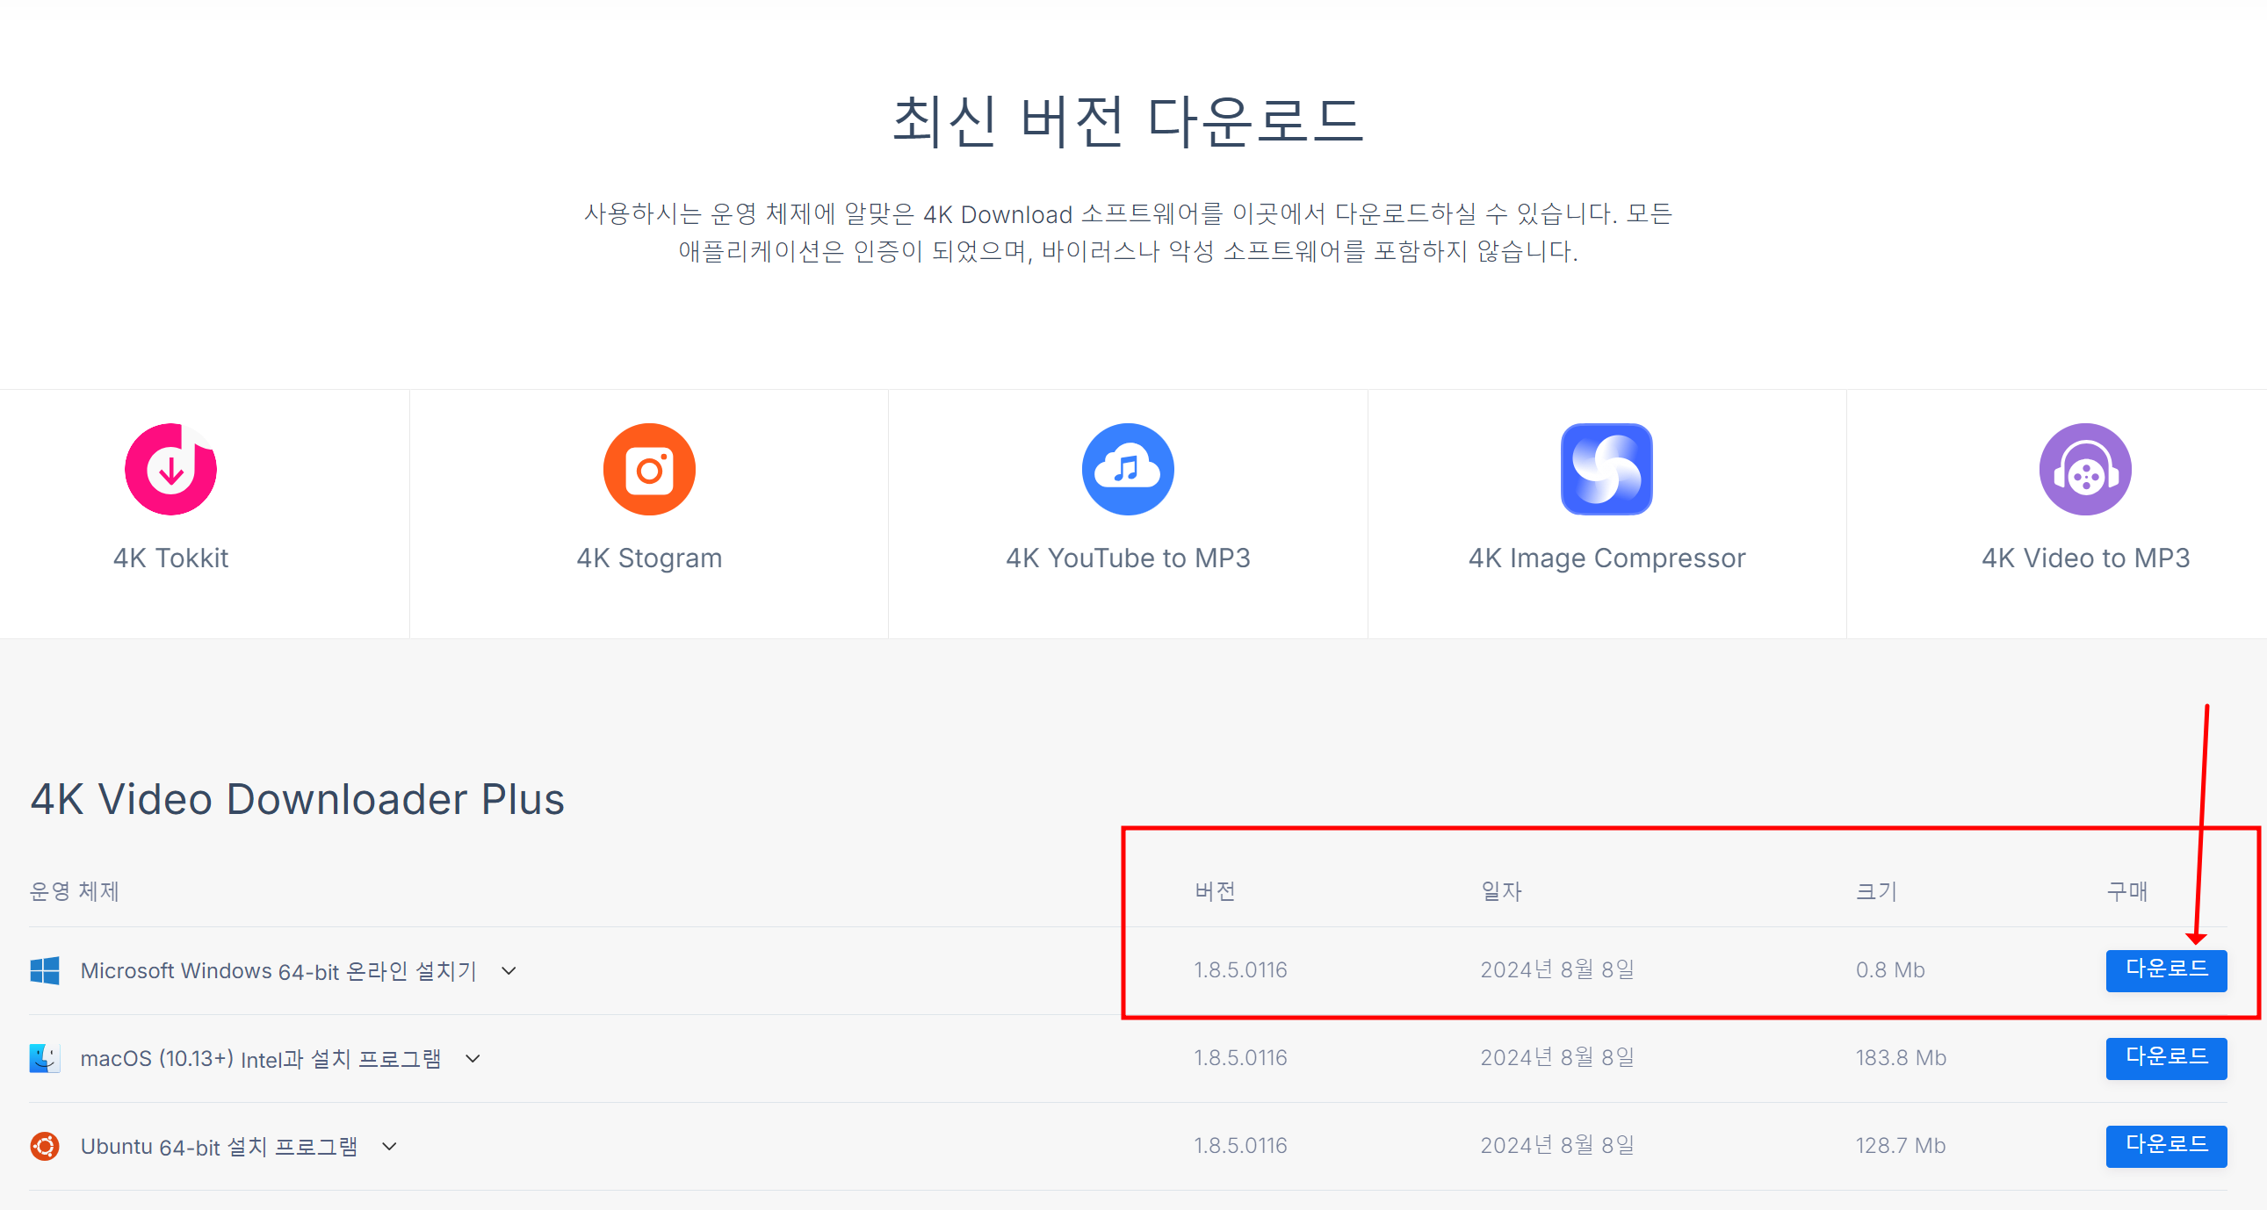Click the 4K Video Downloader Plus heading
Viewport: 2267px width, 1210px height.
[298, 799]
